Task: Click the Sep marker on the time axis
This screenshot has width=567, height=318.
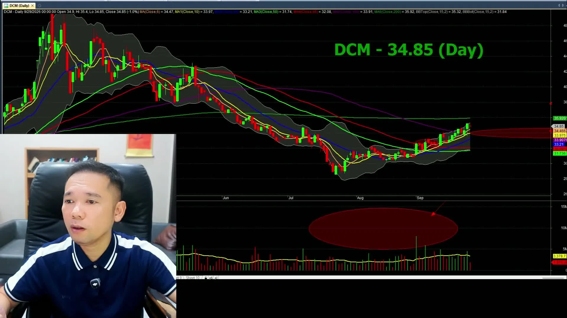Action: coord(420,198)
